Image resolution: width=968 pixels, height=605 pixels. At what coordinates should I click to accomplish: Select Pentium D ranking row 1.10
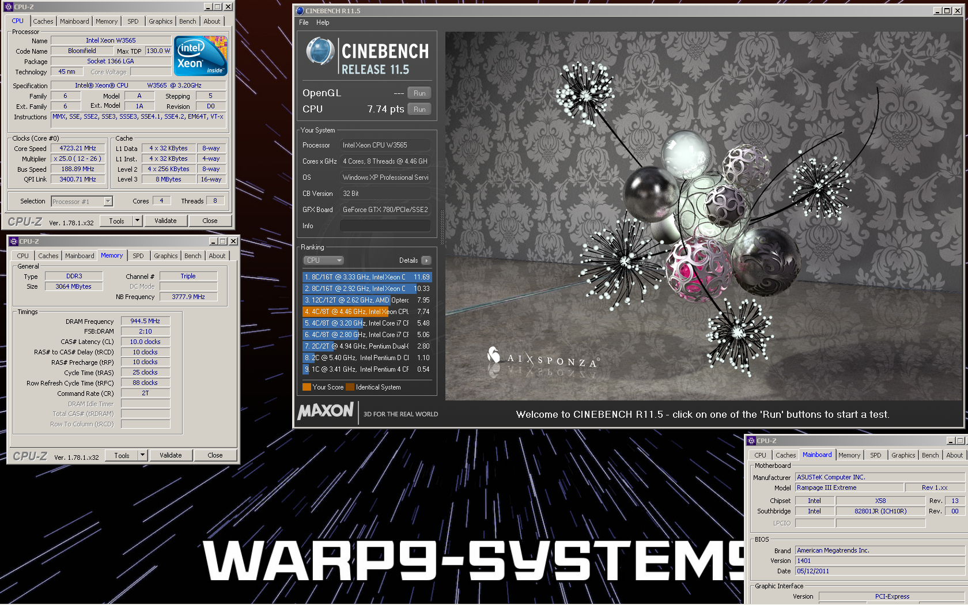pos(367,358)
